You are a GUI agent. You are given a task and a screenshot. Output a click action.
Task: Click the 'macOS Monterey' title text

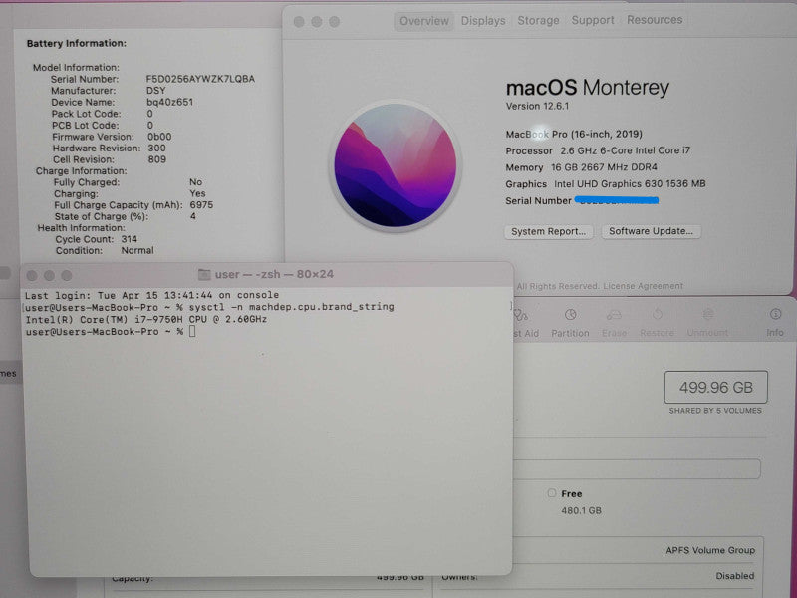(x=587, y=88)
